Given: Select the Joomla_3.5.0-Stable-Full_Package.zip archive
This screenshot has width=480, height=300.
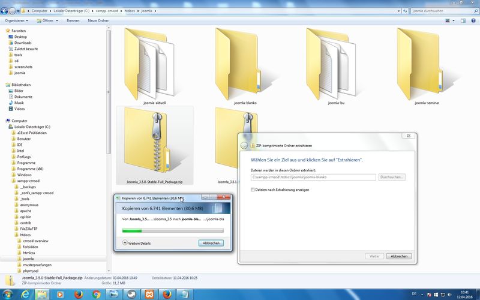Looking at the screenshot, I should [154, 146].
